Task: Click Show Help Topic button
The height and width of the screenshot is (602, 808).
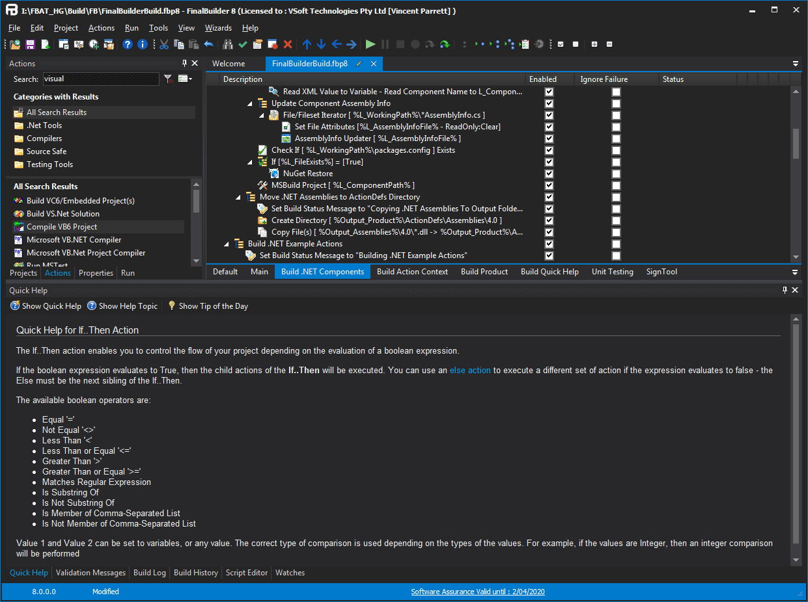Action: point(122,306)
